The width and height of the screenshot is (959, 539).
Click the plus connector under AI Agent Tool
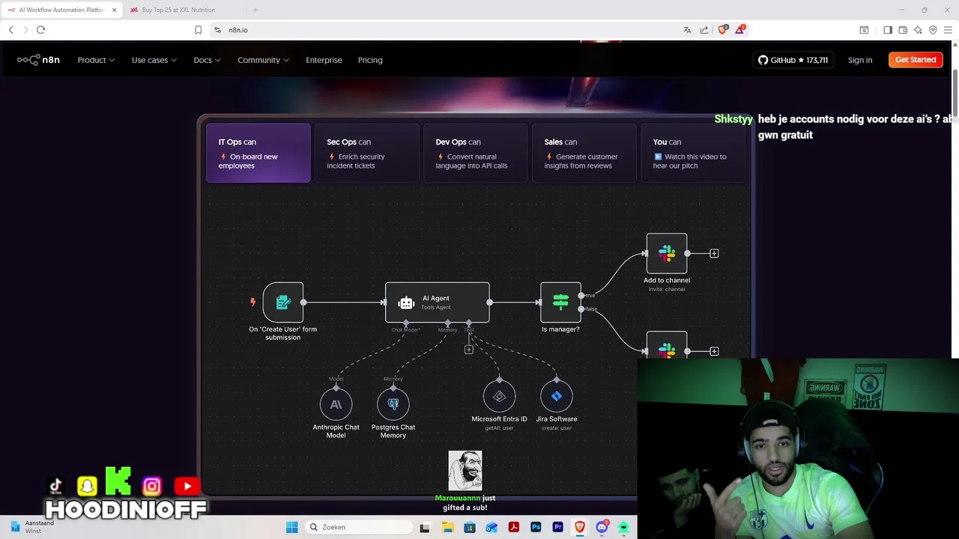click(469, 350)
